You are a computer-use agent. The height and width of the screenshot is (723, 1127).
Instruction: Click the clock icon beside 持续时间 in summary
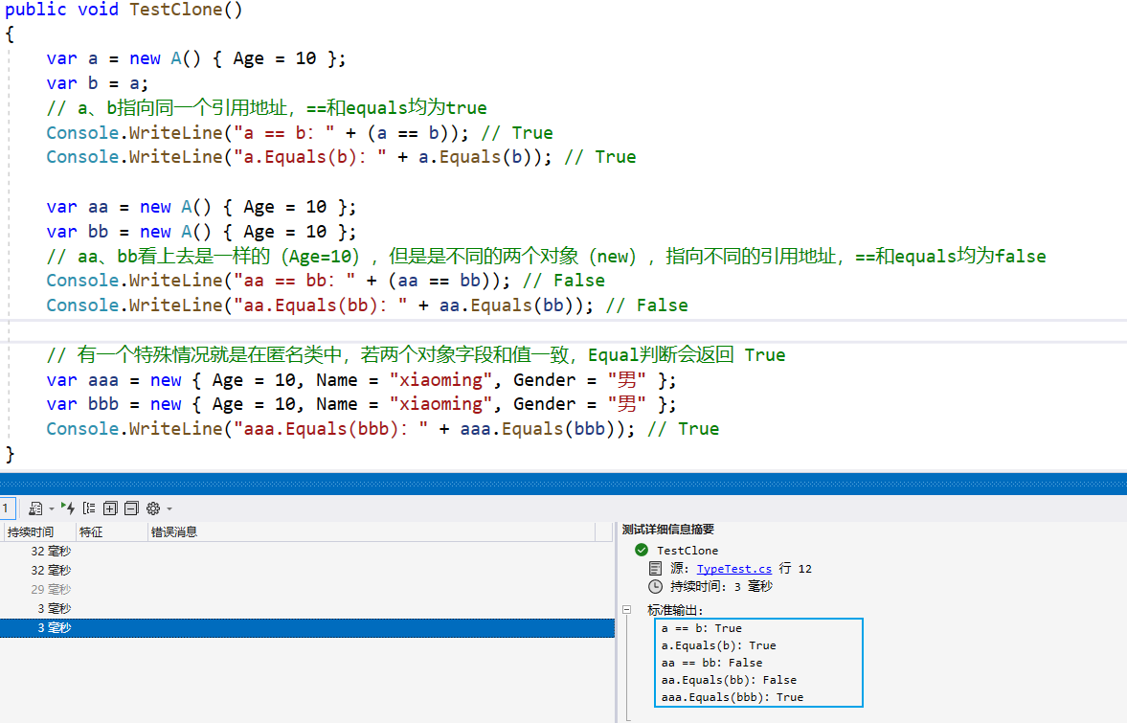(x=655, y=586)
